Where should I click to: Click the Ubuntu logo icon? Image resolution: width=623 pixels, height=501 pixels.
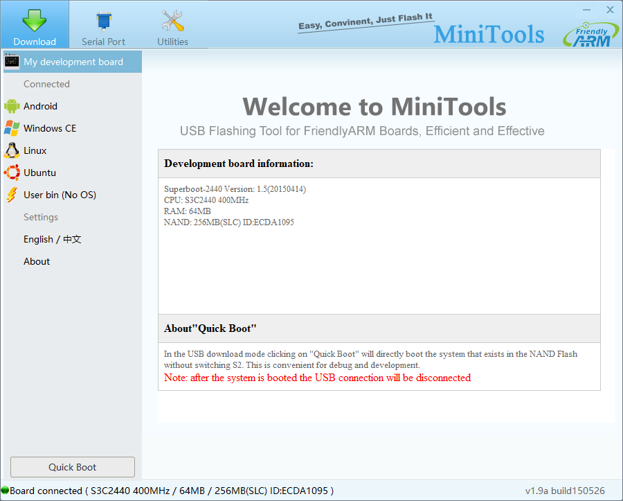12,173
